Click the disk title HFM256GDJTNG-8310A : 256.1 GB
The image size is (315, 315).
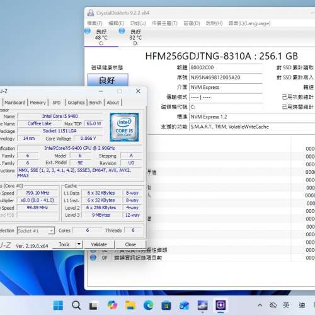click(221, 56)
